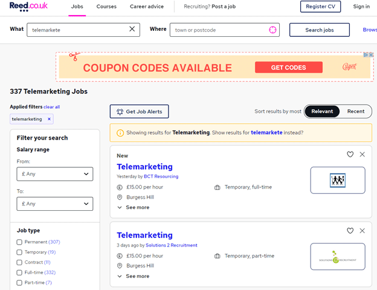377x290 pixels.
Task: Open the Career advice menu item
Action: tap(147, 7)
